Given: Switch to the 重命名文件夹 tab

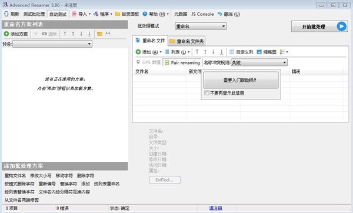Looking at the screenshot, I should (x=187, y=41).
